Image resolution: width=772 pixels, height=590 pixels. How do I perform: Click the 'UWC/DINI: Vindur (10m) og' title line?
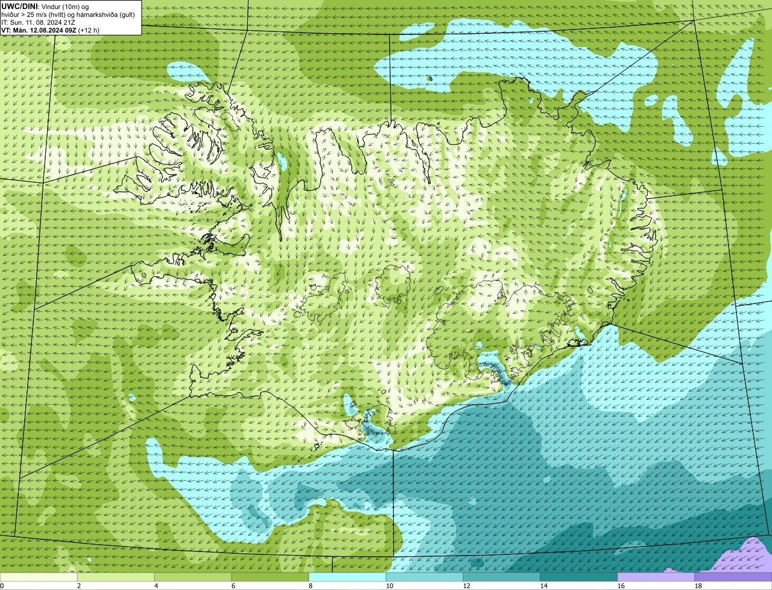coord(45,6)
